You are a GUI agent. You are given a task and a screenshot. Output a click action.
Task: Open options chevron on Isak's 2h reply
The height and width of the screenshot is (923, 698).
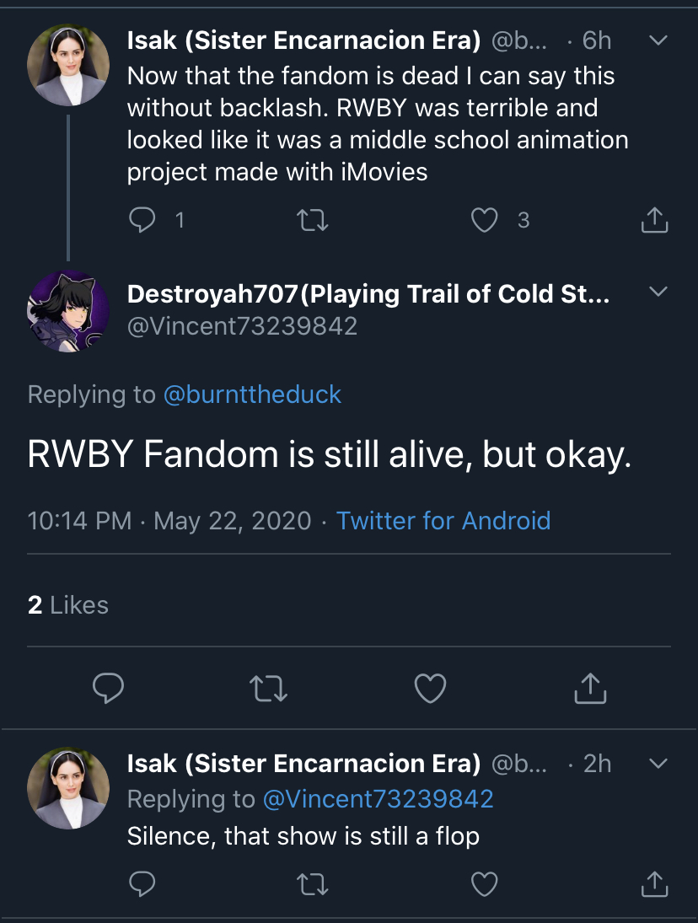click(658, 764)
